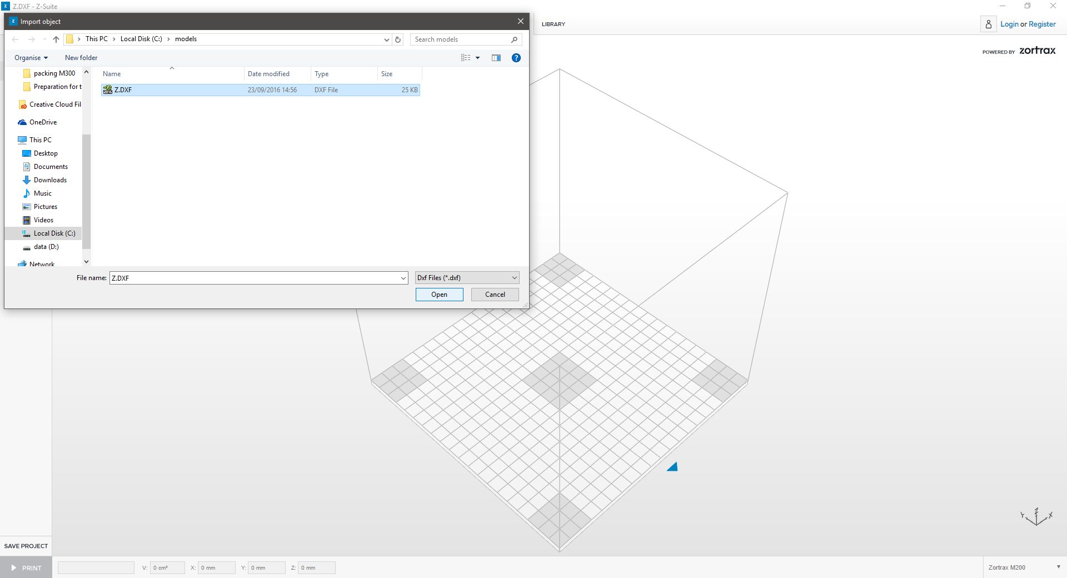Open the Dxf Files type dropdown
Viewport: 1067px width, 578px height.
467,278
